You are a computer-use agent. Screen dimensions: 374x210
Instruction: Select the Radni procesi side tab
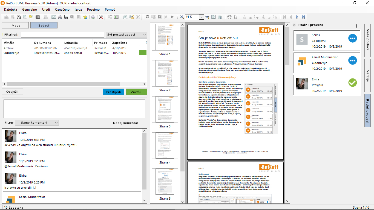tap(367, 111)
